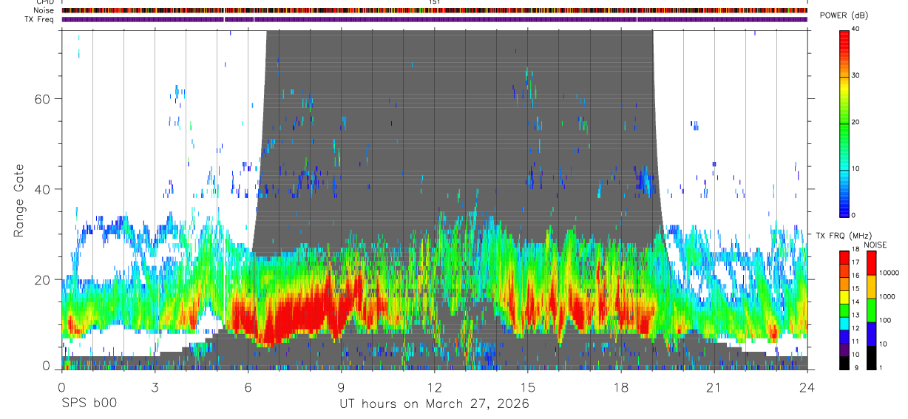Click the purple TX Freq strip above the plot
908x419 pixels.
tap(434, 19)
